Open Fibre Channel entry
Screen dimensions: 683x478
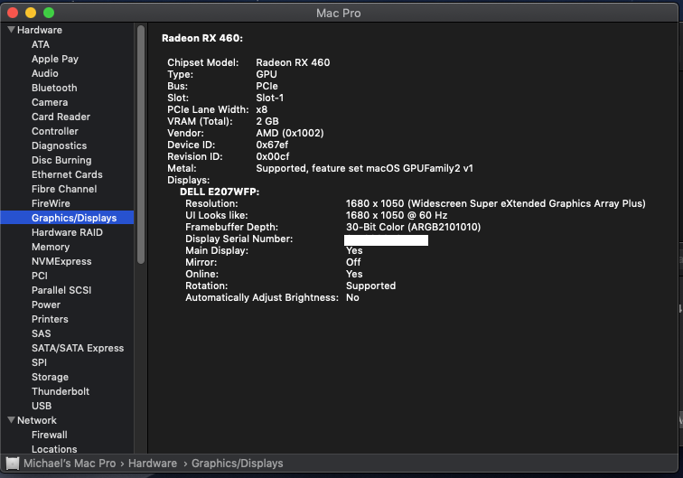coord(64,189)
